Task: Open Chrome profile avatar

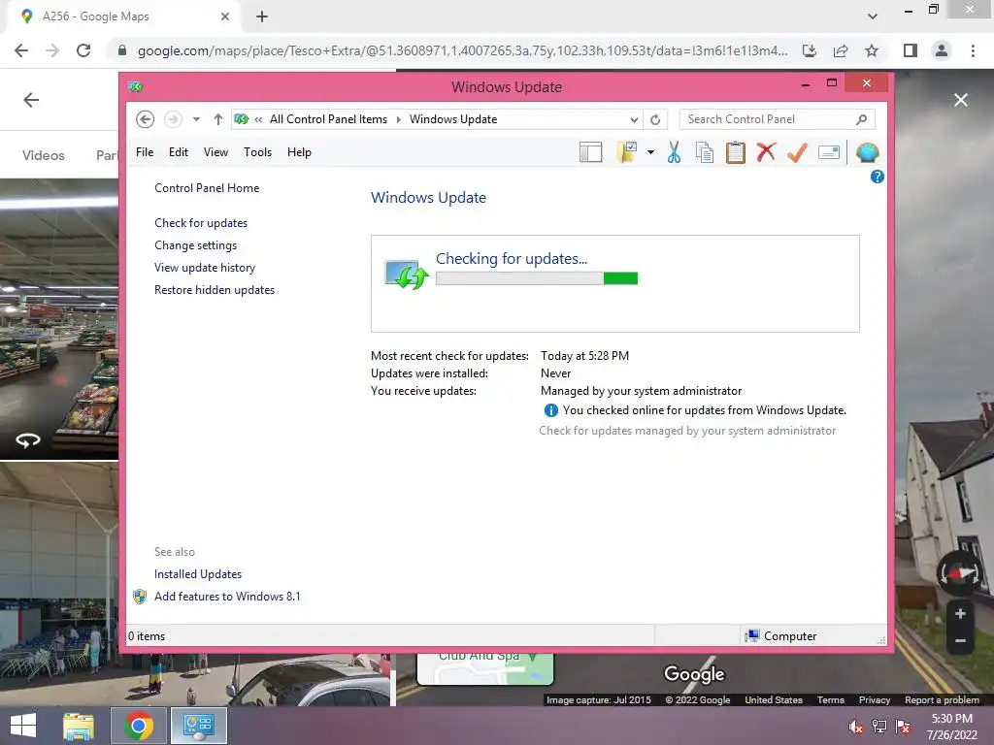Action: [x=942, y=50]
